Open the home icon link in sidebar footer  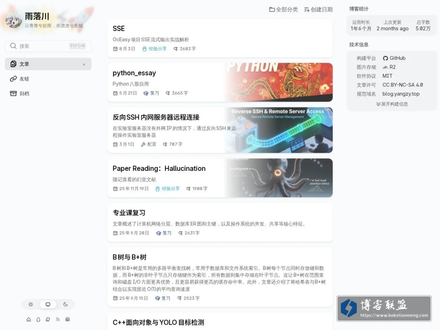tap(29, 319)
